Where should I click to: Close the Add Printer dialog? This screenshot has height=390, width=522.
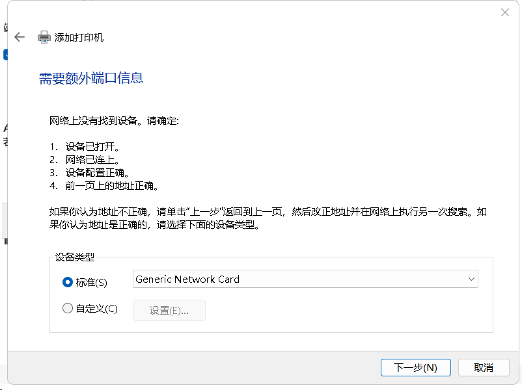(x=504, y=12)
